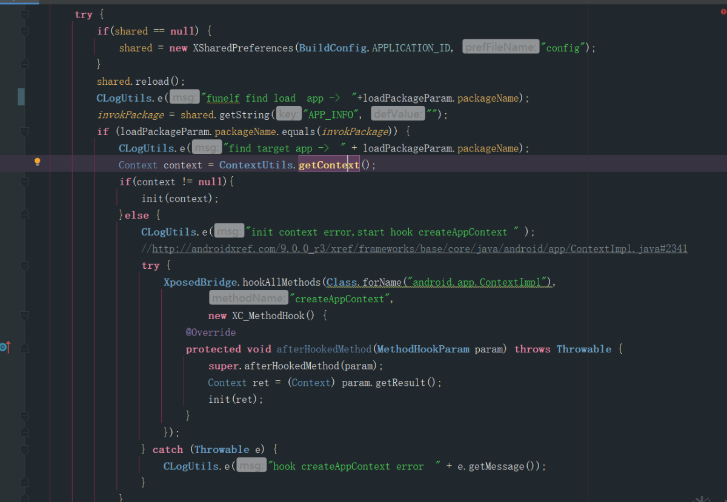
Task: Click the yellow intention lightbulb icon
Action: [37, 162]
